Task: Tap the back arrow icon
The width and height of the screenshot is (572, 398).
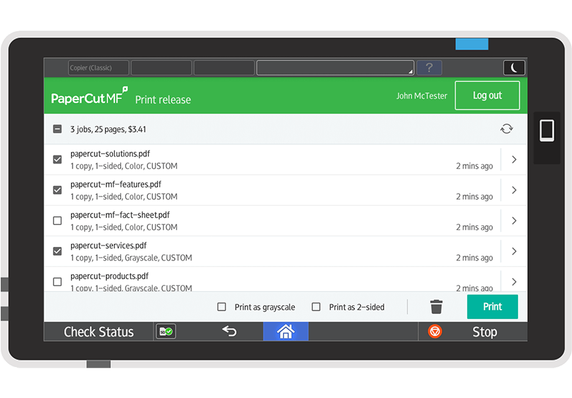Action: pyautogui.click(x=229, y=331)
